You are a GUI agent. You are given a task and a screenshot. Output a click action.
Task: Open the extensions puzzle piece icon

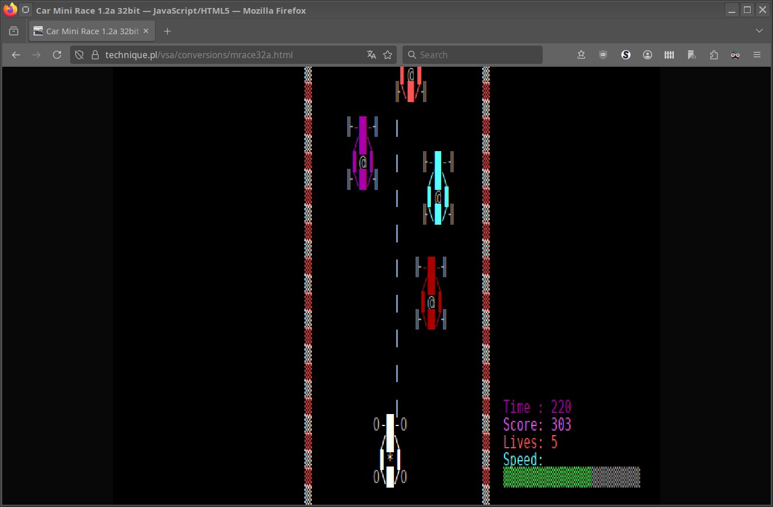[714, 55]
